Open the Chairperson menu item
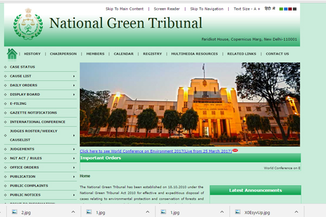 (63, 54)
